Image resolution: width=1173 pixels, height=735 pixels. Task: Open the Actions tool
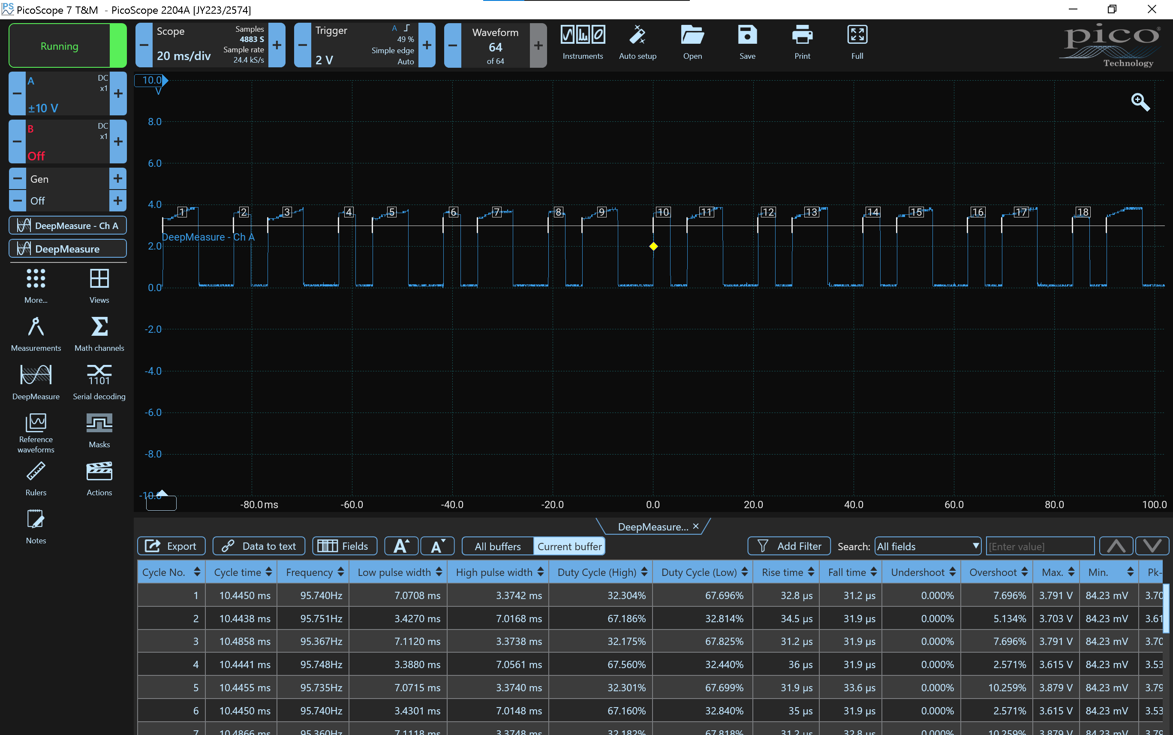pyautogui.click(x=99, y=478)
